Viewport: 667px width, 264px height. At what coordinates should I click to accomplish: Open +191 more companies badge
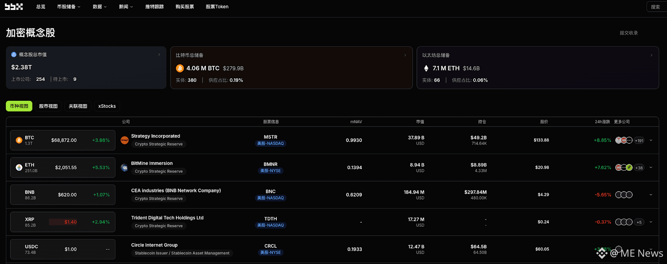coord(639,141)
